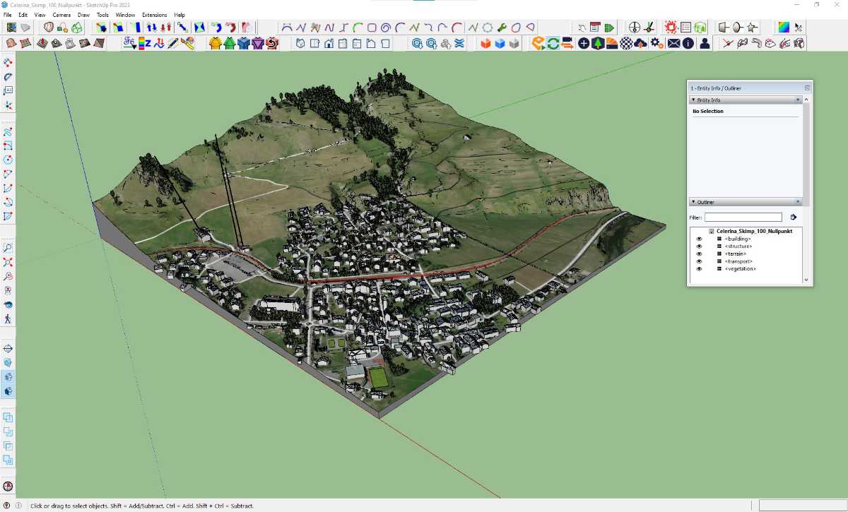Click the checkered sphere icon
The image size is (848, 512).
coord(626,43)
